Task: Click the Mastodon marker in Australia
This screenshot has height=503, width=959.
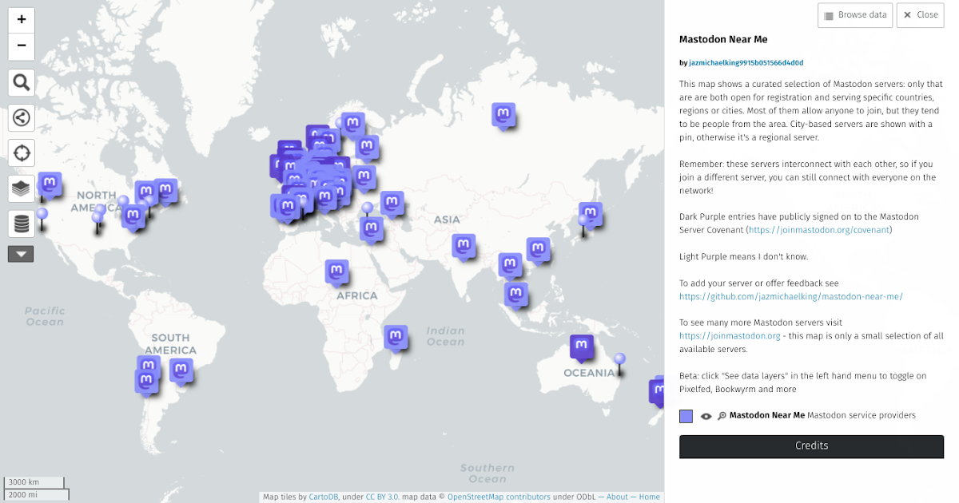Action: (x=582, y=347)
